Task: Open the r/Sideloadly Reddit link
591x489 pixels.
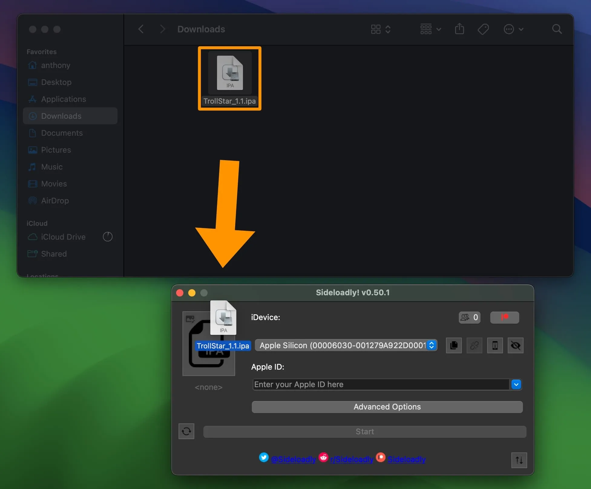Action: coord(352,459)
